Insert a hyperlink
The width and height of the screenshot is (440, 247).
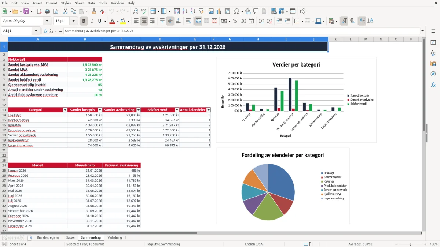[x=248, y=11]
